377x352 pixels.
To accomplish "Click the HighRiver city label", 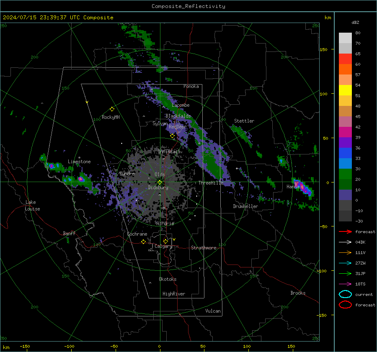I will coord(174,294).
